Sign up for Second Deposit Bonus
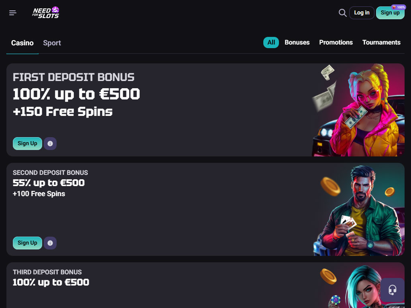Image resolution: width=411 pixels, height=308 pixels. pos(27,243)
